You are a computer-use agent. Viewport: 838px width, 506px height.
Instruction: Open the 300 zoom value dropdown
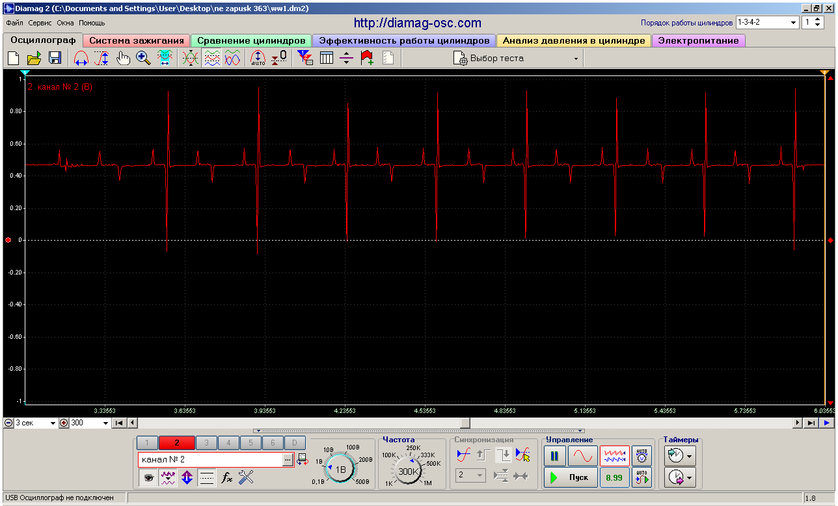[90, 423]
